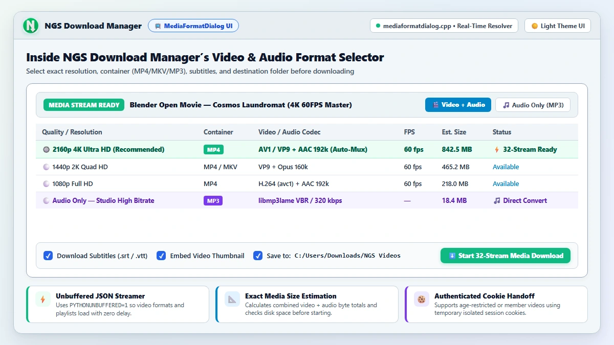Image resolution: width=614 pixels, height=345 pixels.
Task: Click the Status column header
Action: pos(502,132)
